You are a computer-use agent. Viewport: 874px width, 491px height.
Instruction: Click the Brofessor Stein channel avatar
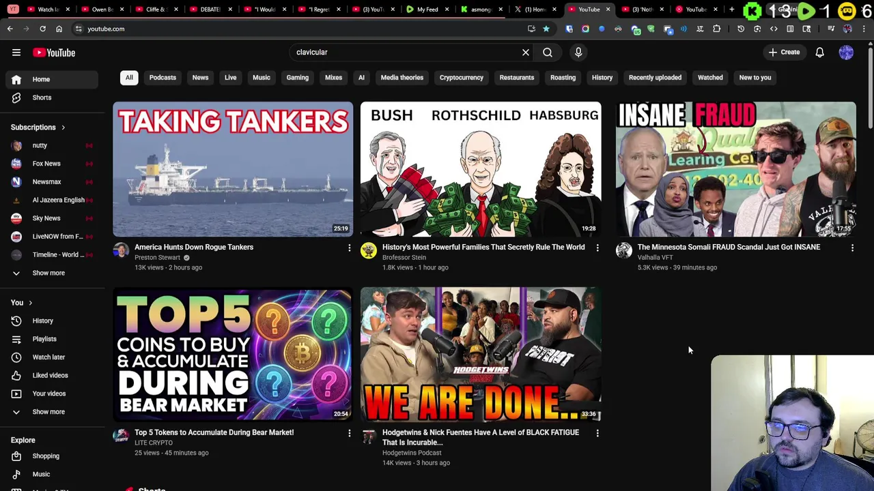tap(369, 251)
